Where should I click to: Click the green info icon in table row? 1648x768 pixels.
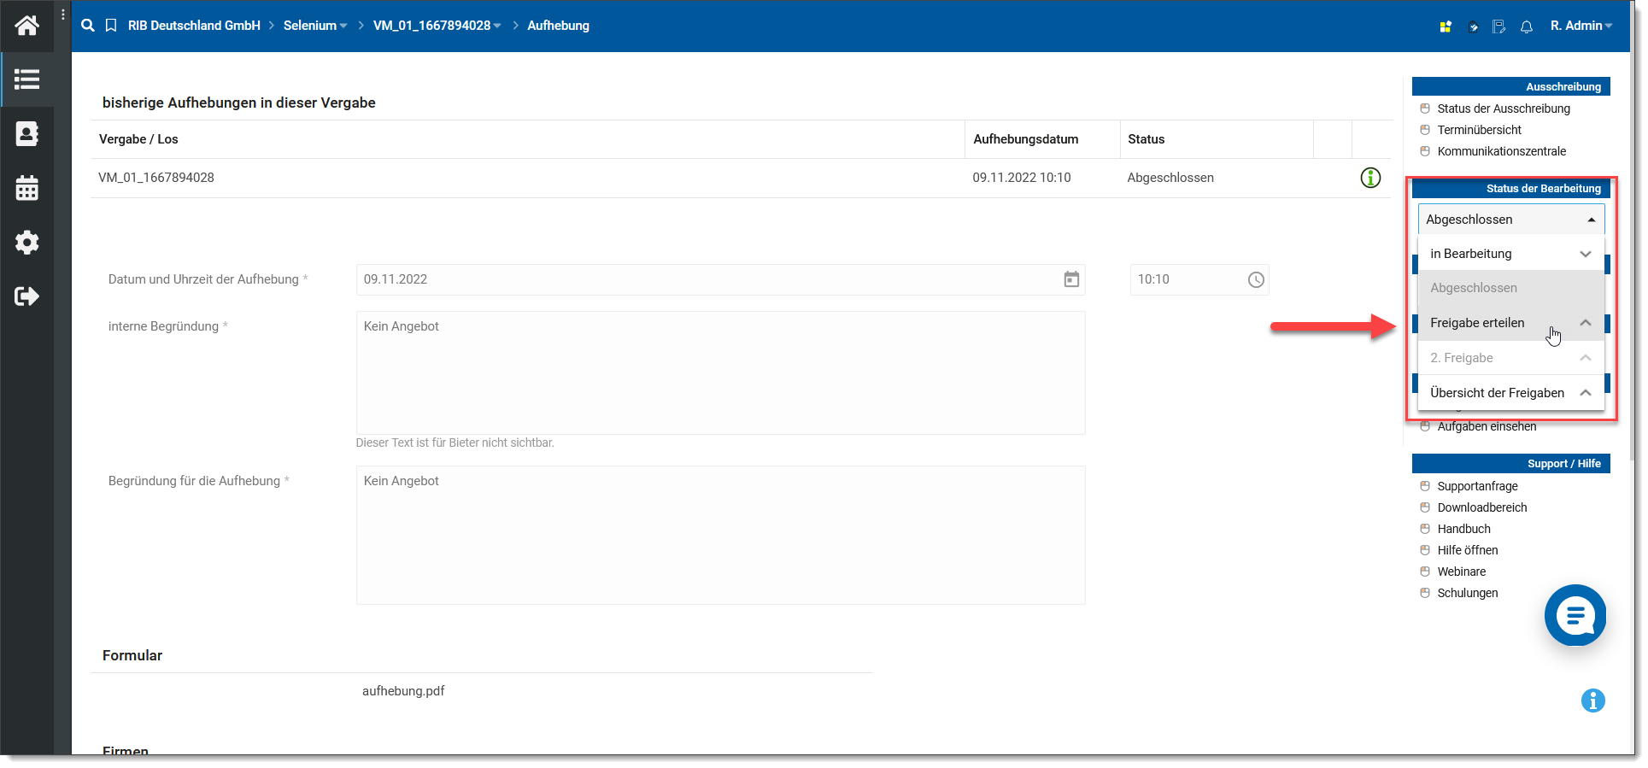(1369, 178)
